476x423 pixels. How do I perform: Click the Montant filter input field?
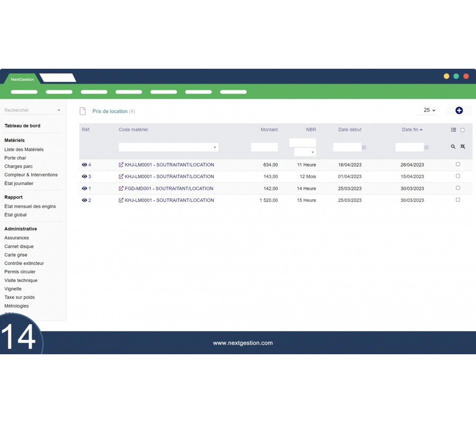(x=264, y=148)
